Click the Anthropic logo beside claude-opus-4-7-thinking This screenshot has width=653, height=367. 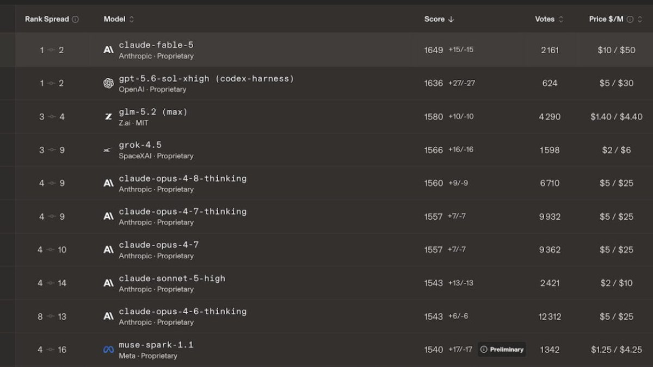click(x=108, y=216)
